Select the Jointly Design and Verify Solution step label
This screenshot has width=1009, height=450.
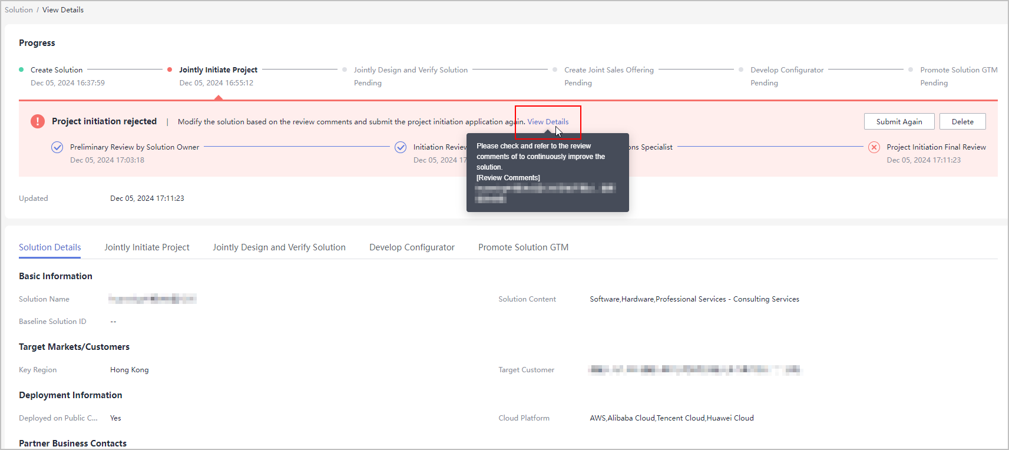(411, 70)
